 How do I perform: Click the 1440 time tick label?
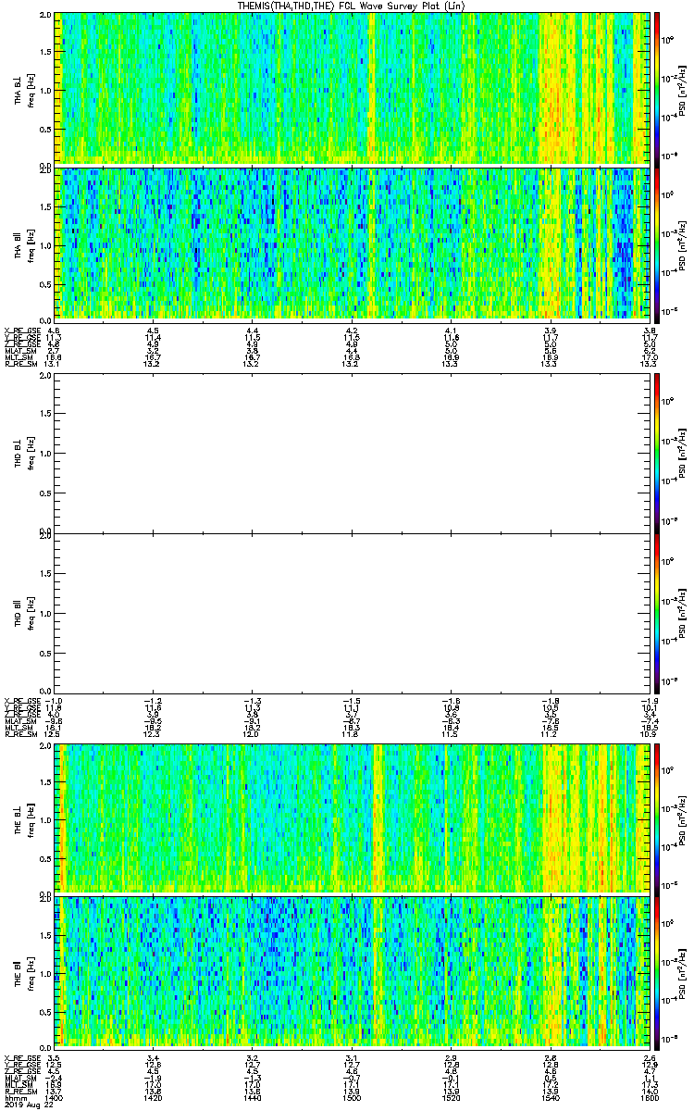253,1098
